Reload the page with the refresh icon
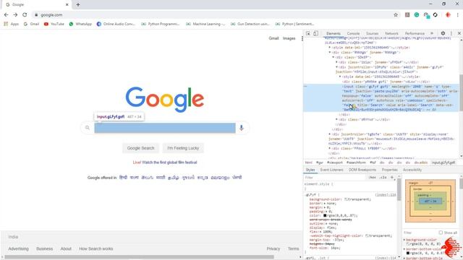Image resolution: width=463 pixels, height=260 pixels. pos(25,14)
